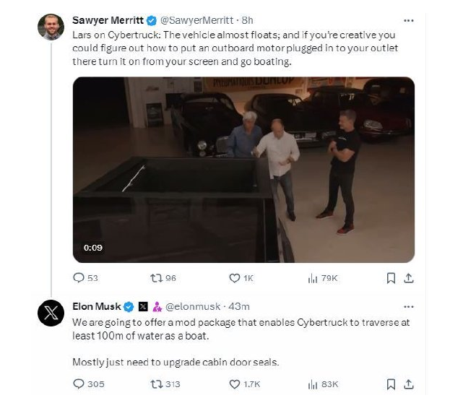Viewport: 450px width, 403px height.
Task: Open Elon Musk's X logo avatar
Action: click(x=51, y=313)
